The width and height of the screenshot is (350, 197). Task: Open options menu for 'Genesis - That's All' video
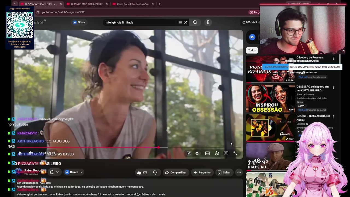click(333, 117)
